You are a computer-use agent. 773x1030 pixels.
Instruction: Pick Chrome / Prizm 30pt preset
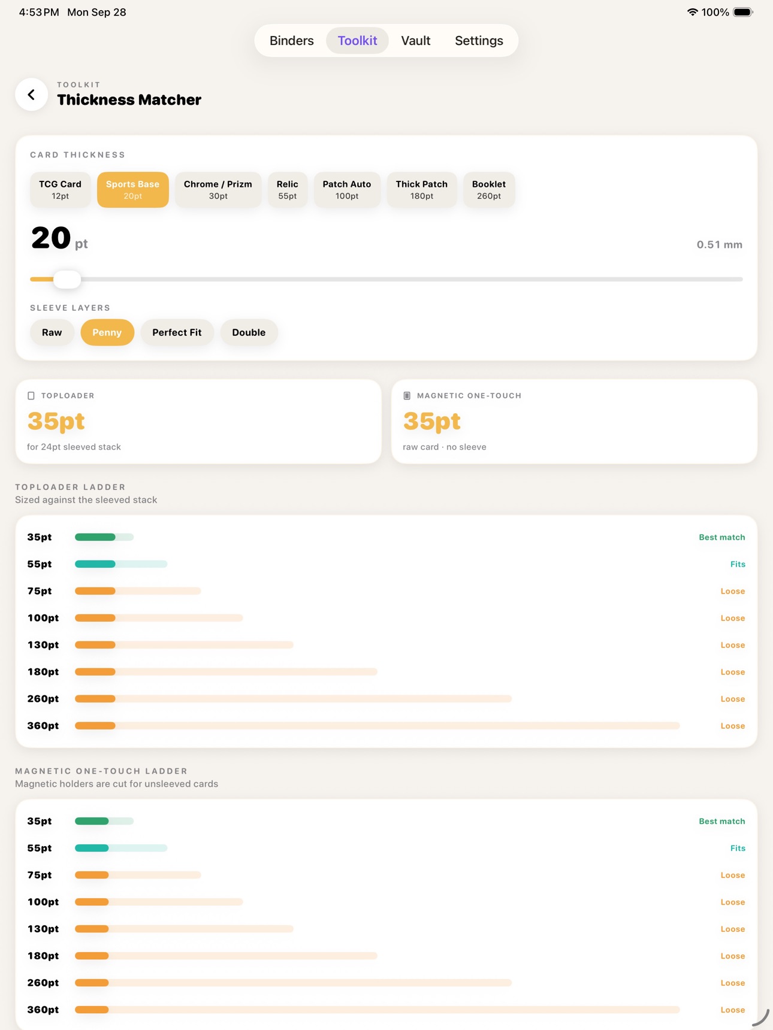tap(218, 190)
